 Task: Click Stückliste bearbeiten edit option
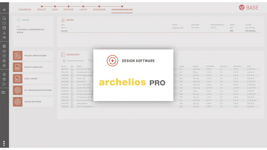[74, 61]
